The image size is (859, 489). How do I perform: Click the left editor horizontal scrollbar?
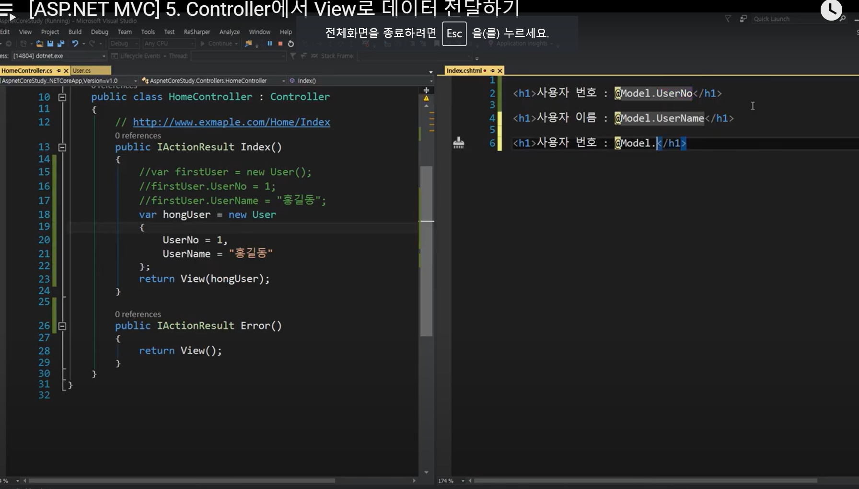click(182, 480)
